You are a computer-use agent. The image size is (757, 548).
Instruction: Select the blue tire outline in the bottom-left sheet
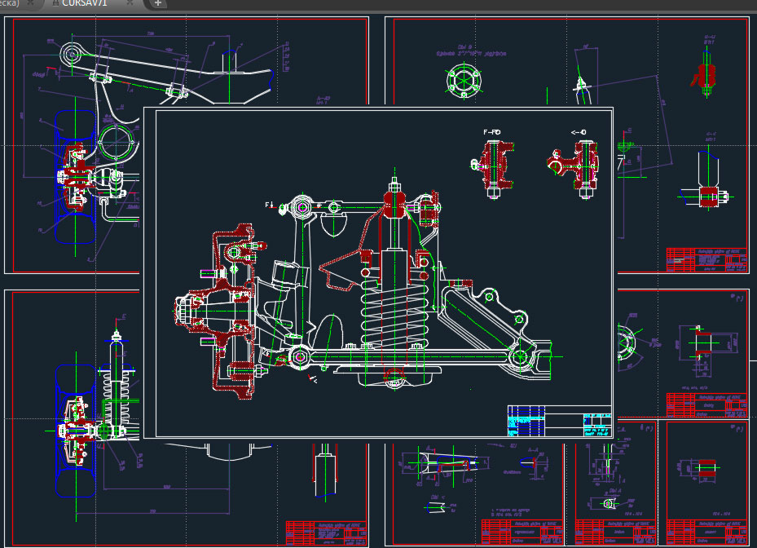tap(75, 431)
